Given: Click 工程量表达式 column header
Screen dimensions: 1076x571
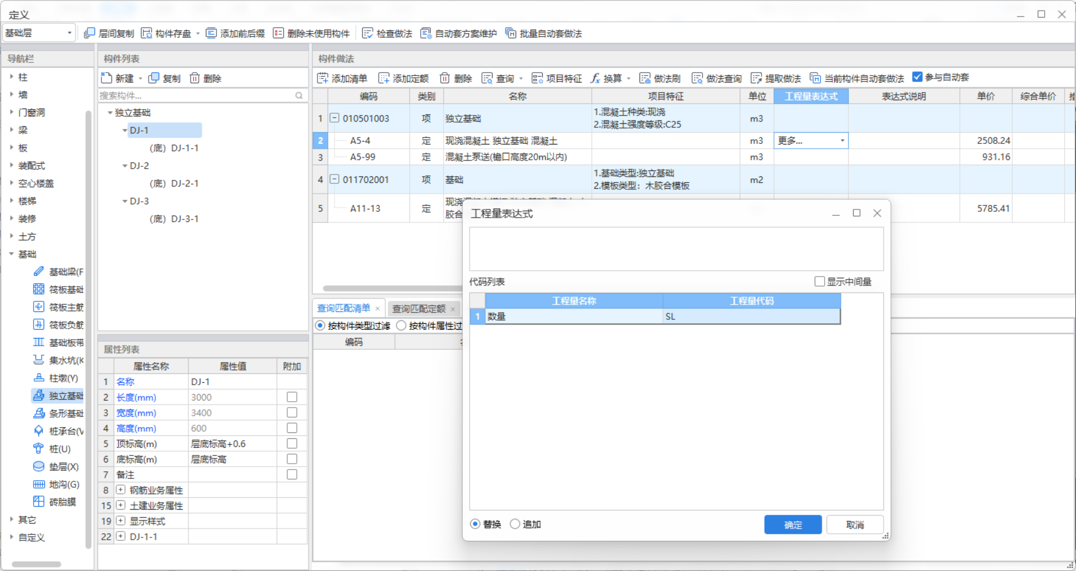Looking at the screenshot, I should coord(811,96).
